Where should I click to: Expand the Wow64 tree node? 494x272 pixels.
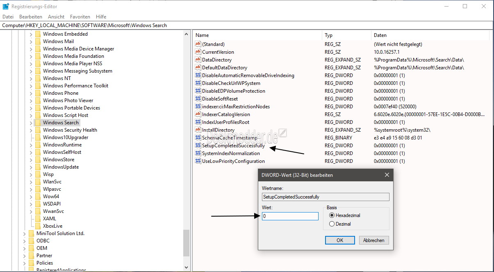(x=31, y=197)
